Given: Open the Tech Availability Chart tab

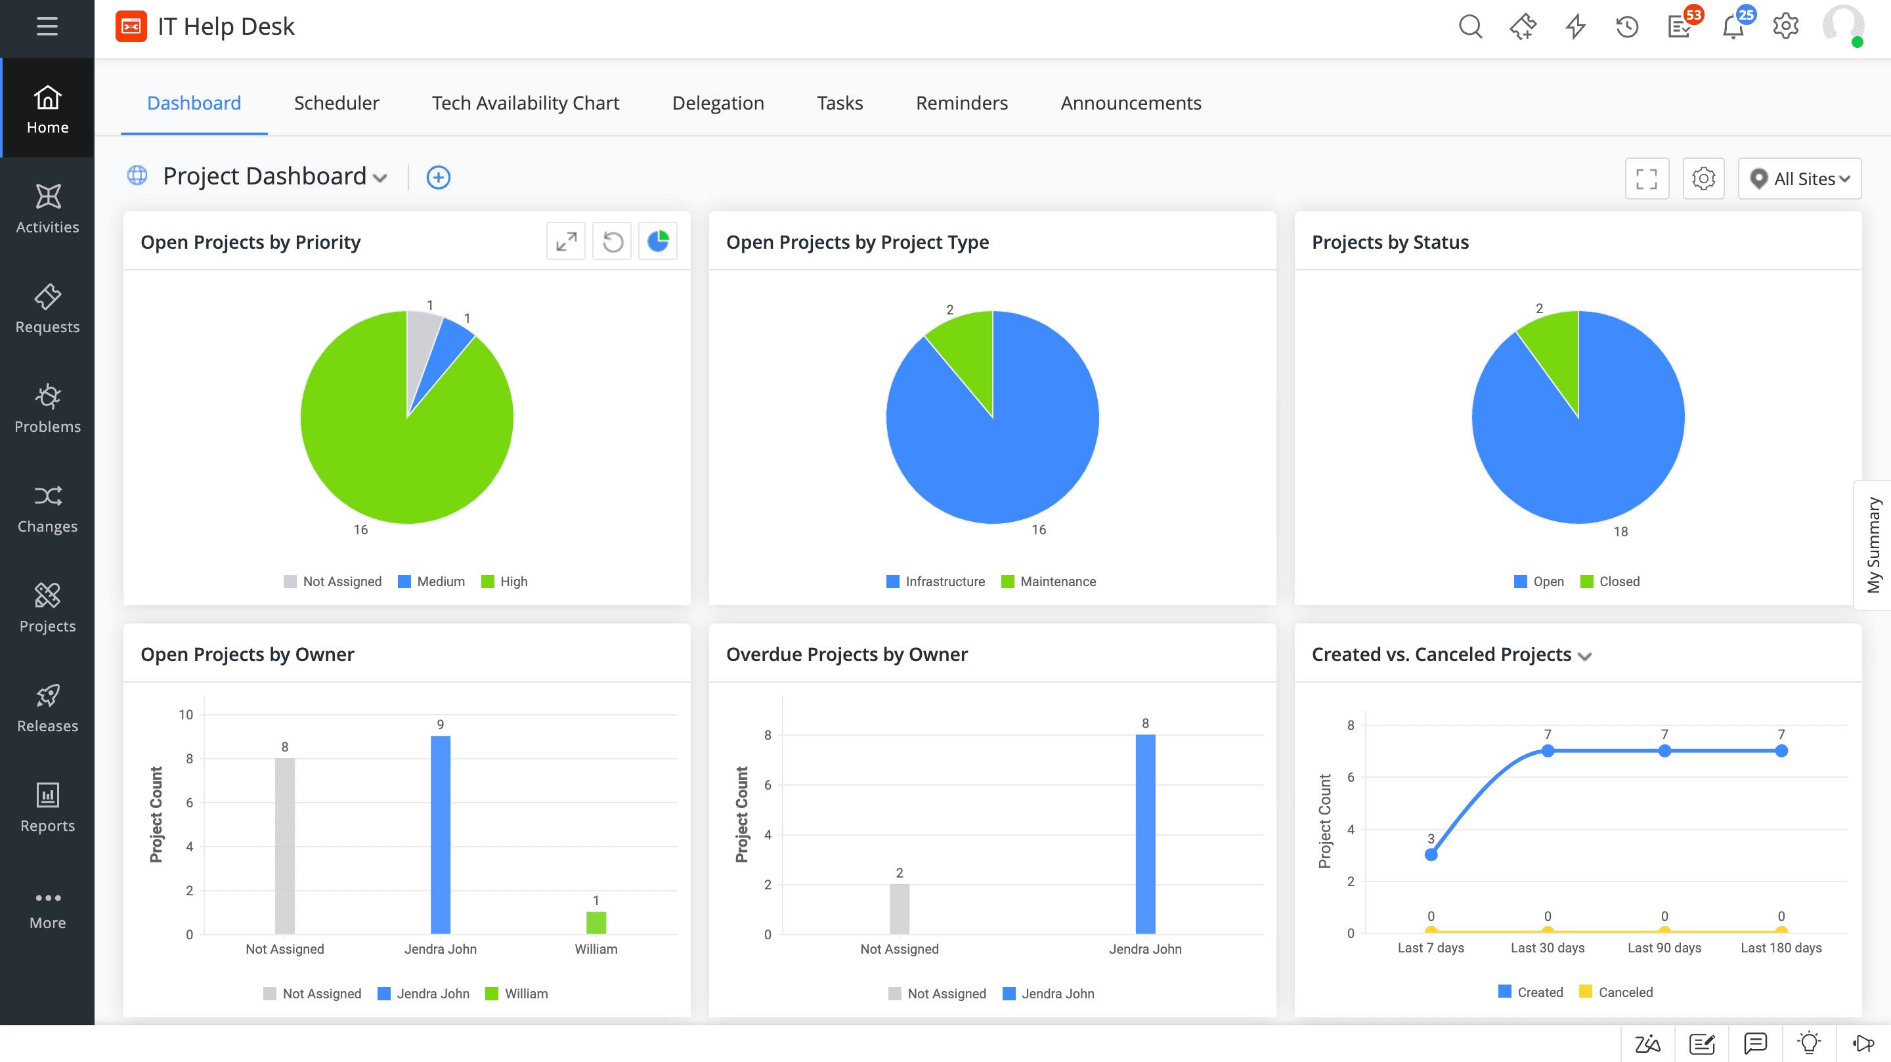Looking at the screenshot, I should [x=525, y=103].
